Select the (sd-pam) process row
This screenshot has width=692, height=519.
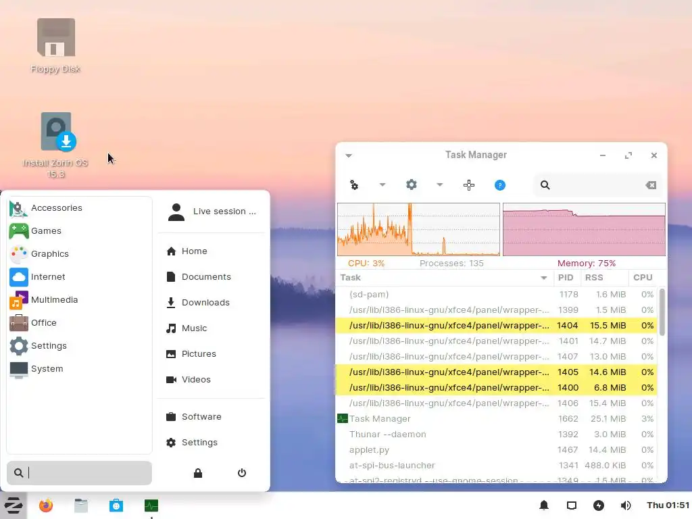(497, 295)
